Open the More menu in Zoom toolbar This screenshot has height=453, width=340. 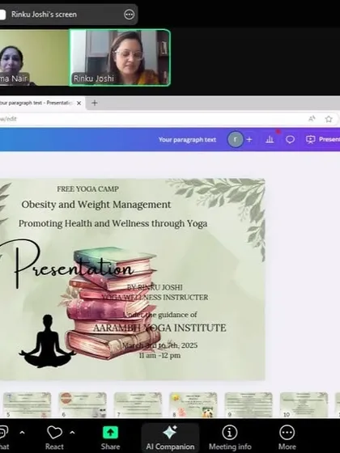[x=287, y=438]
